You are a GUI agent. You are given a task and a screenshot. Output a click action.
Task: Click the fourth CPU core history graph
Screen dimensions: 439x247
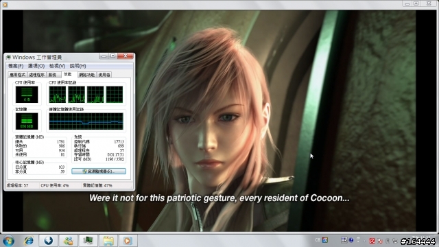(x=115, y=95)
